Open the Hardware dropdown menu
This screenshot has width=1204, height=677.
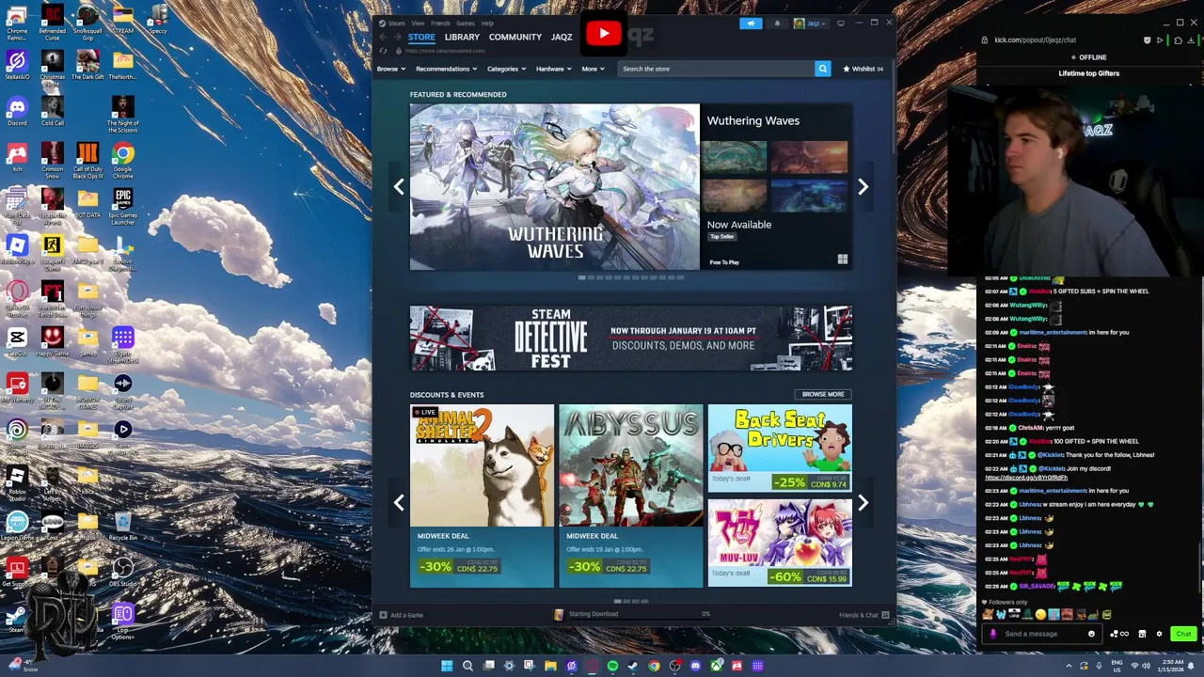(x=553, y=69)
